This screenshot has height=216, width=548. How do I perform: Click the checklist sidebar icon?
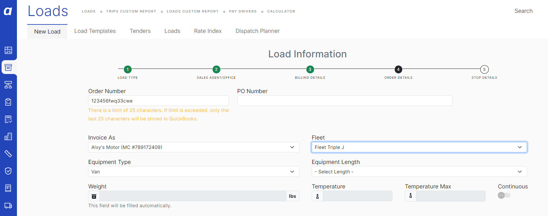tap(8, 119)
